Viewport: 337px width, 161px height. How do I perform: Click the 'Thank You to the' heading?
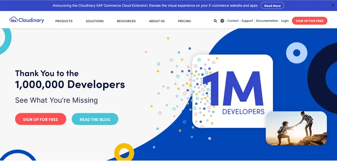47,73
